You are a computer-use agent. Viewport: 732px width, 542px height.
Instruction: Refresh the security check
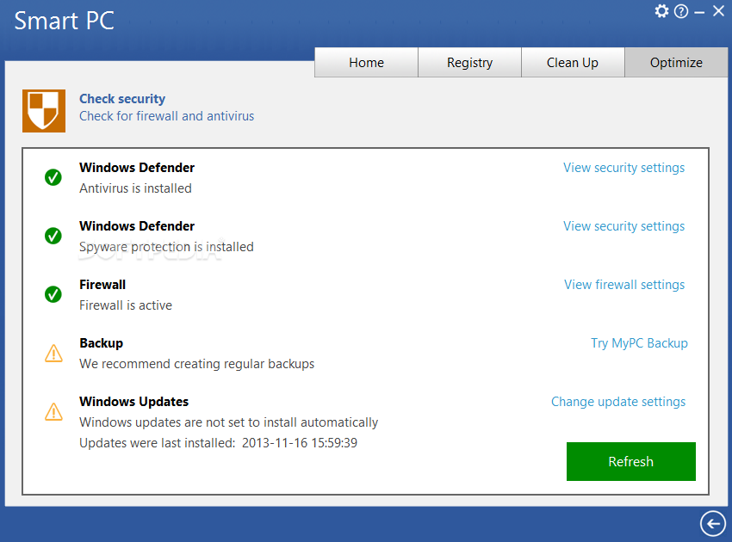(x=630, y=461)
